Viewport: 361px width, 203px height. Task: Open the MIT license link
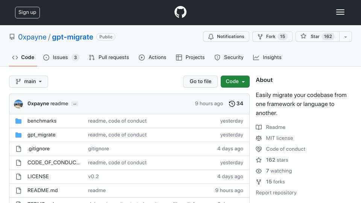coord(279,138)
